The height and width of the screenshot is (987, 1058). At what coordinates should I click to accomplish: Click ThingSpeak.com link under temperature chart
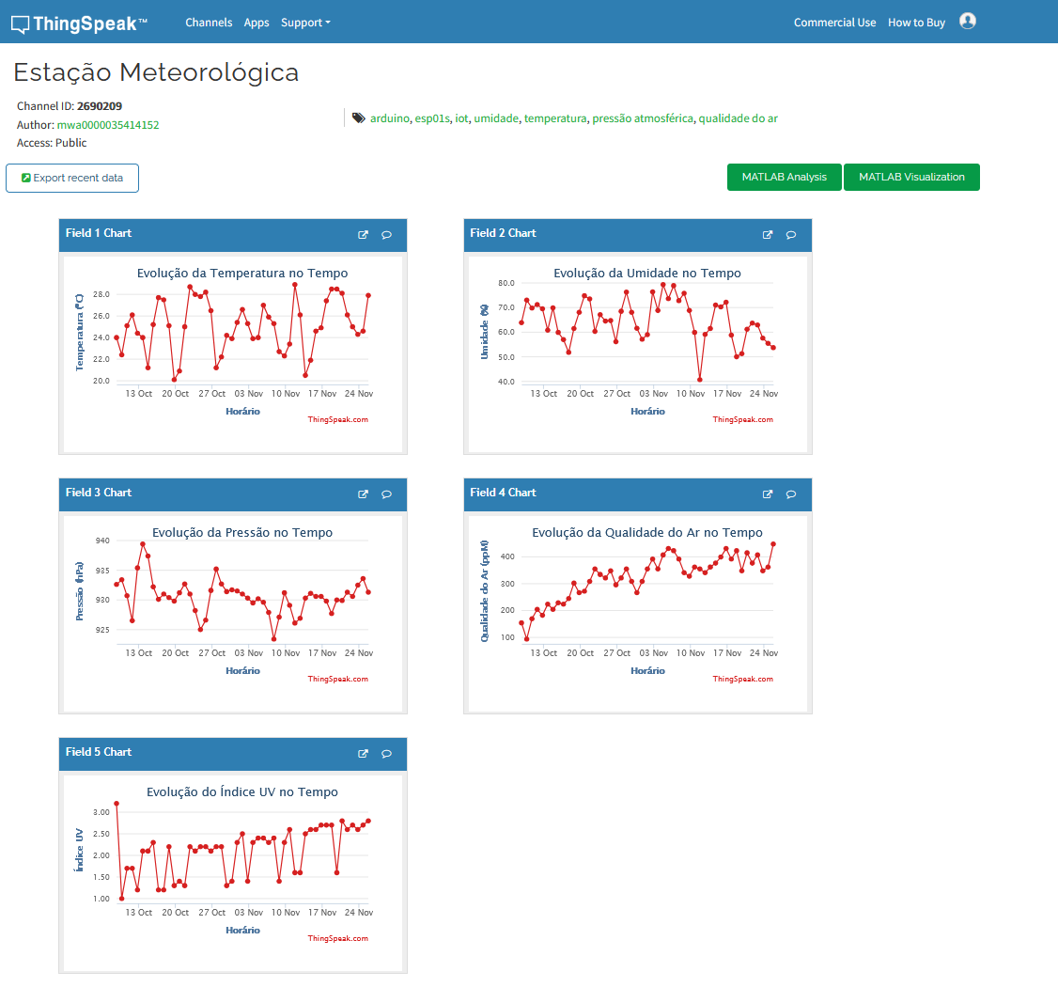[x=337, y=419]
